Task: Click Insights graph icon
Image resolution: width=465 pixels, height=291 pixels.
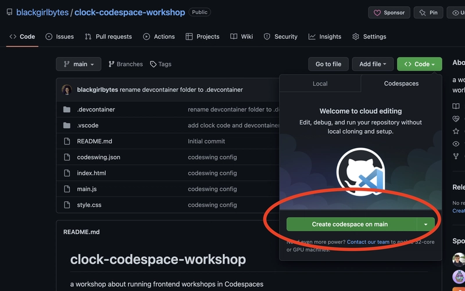Action: click(x=312, y=37)
